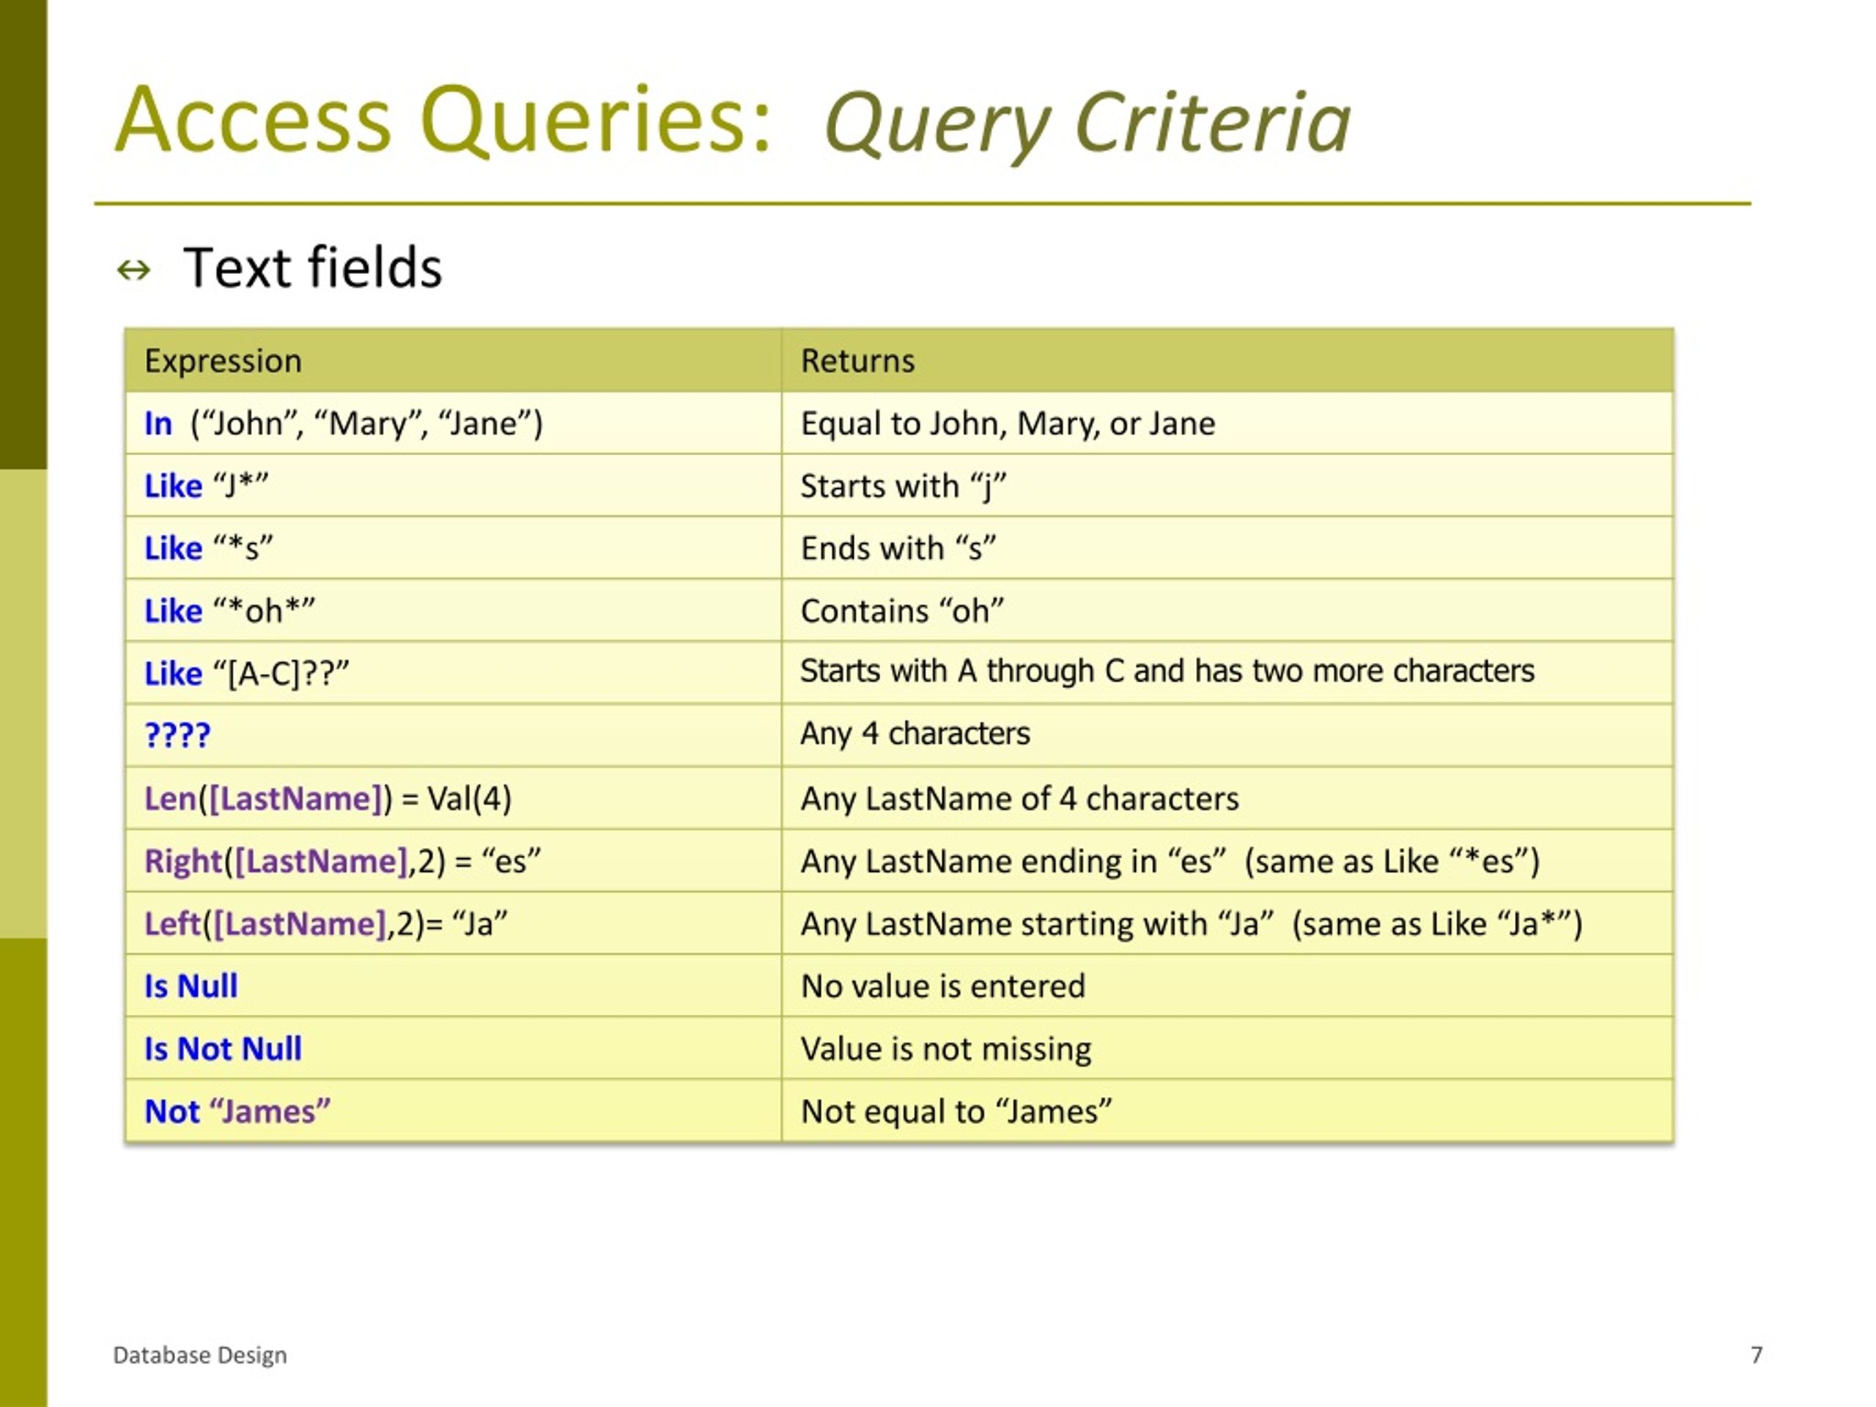Select 'Any LastName starting with "Ja"' cell
1876x1407 pixels.
[x=1227, y=923]
